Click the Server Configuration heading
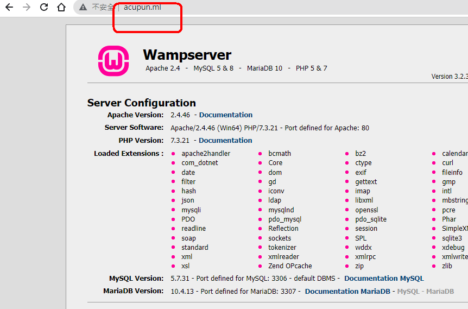Image resolution: width=468 pixels, height=309 pixels. 142,103
